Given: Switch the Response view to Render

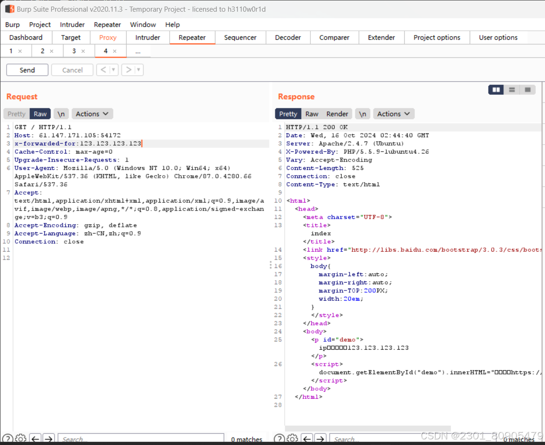Looking at the screenshot, I should 337,113.
